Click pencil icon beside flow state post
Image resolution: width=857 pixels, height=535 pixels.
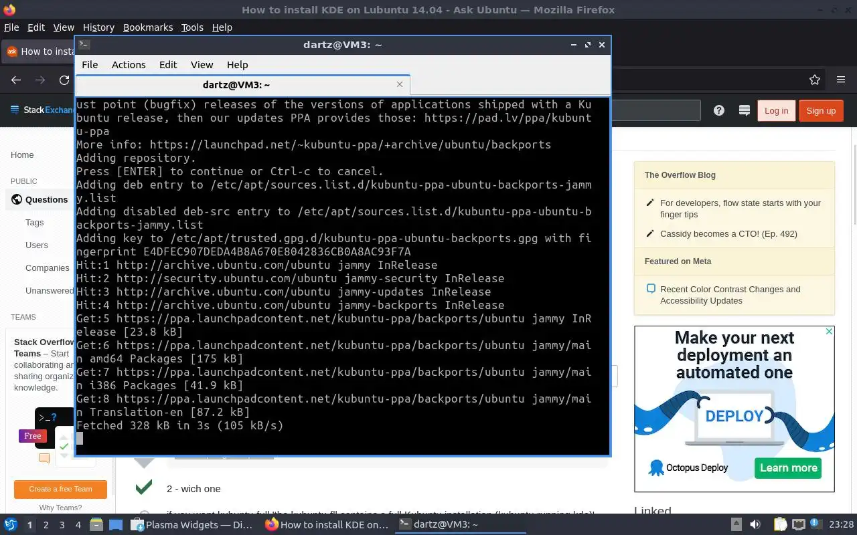[x=649, y=203]
